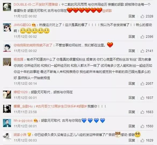Viewport: 157px width, 145px height.
Task: Like 胡家小殊's comment with 1629 likes
Action: [x=142, y=140]
